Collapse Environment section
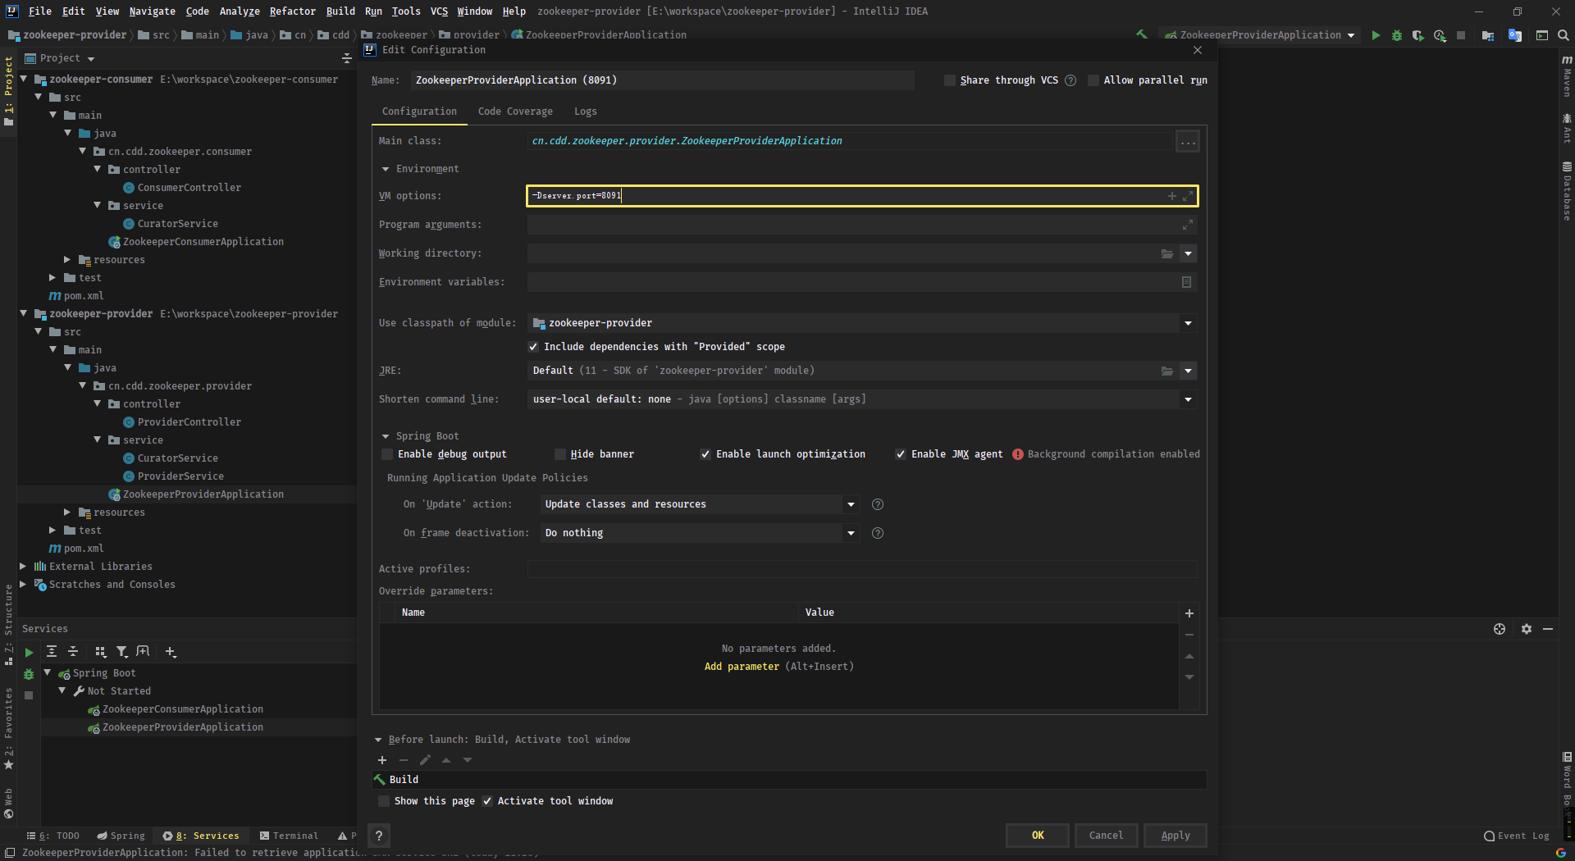Viewport: 1575px width, 861px height. [x=386, y=169]
